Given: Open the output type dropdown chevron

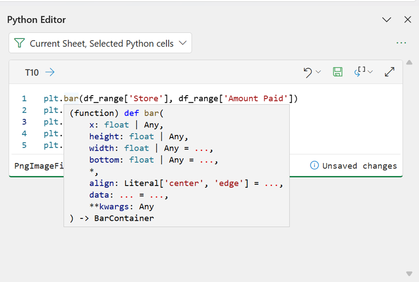Looking at the screenshot, I should 371,72.
